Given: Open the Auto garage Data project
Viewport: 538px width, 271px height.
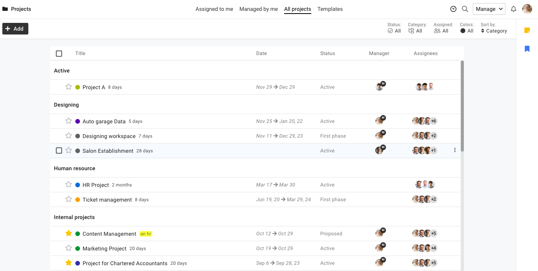Looking at the screenshot, I should (104, 121).
